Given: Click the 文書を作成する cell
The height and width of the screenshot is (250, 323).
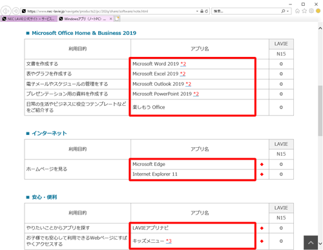Looking at the screenshot, I should 78,64.
